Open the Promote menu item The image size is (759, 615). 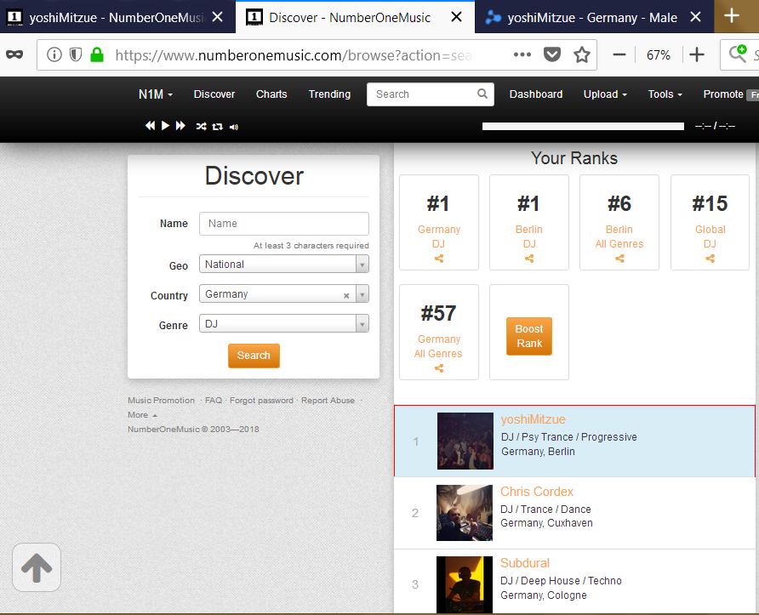pyautogui.click(x=723, y=94)
